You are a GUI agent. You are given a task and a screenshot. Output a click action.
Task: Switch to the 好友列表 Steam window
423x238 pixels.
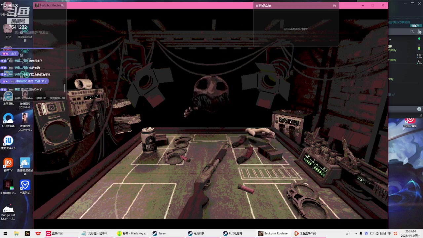point(202,233)
